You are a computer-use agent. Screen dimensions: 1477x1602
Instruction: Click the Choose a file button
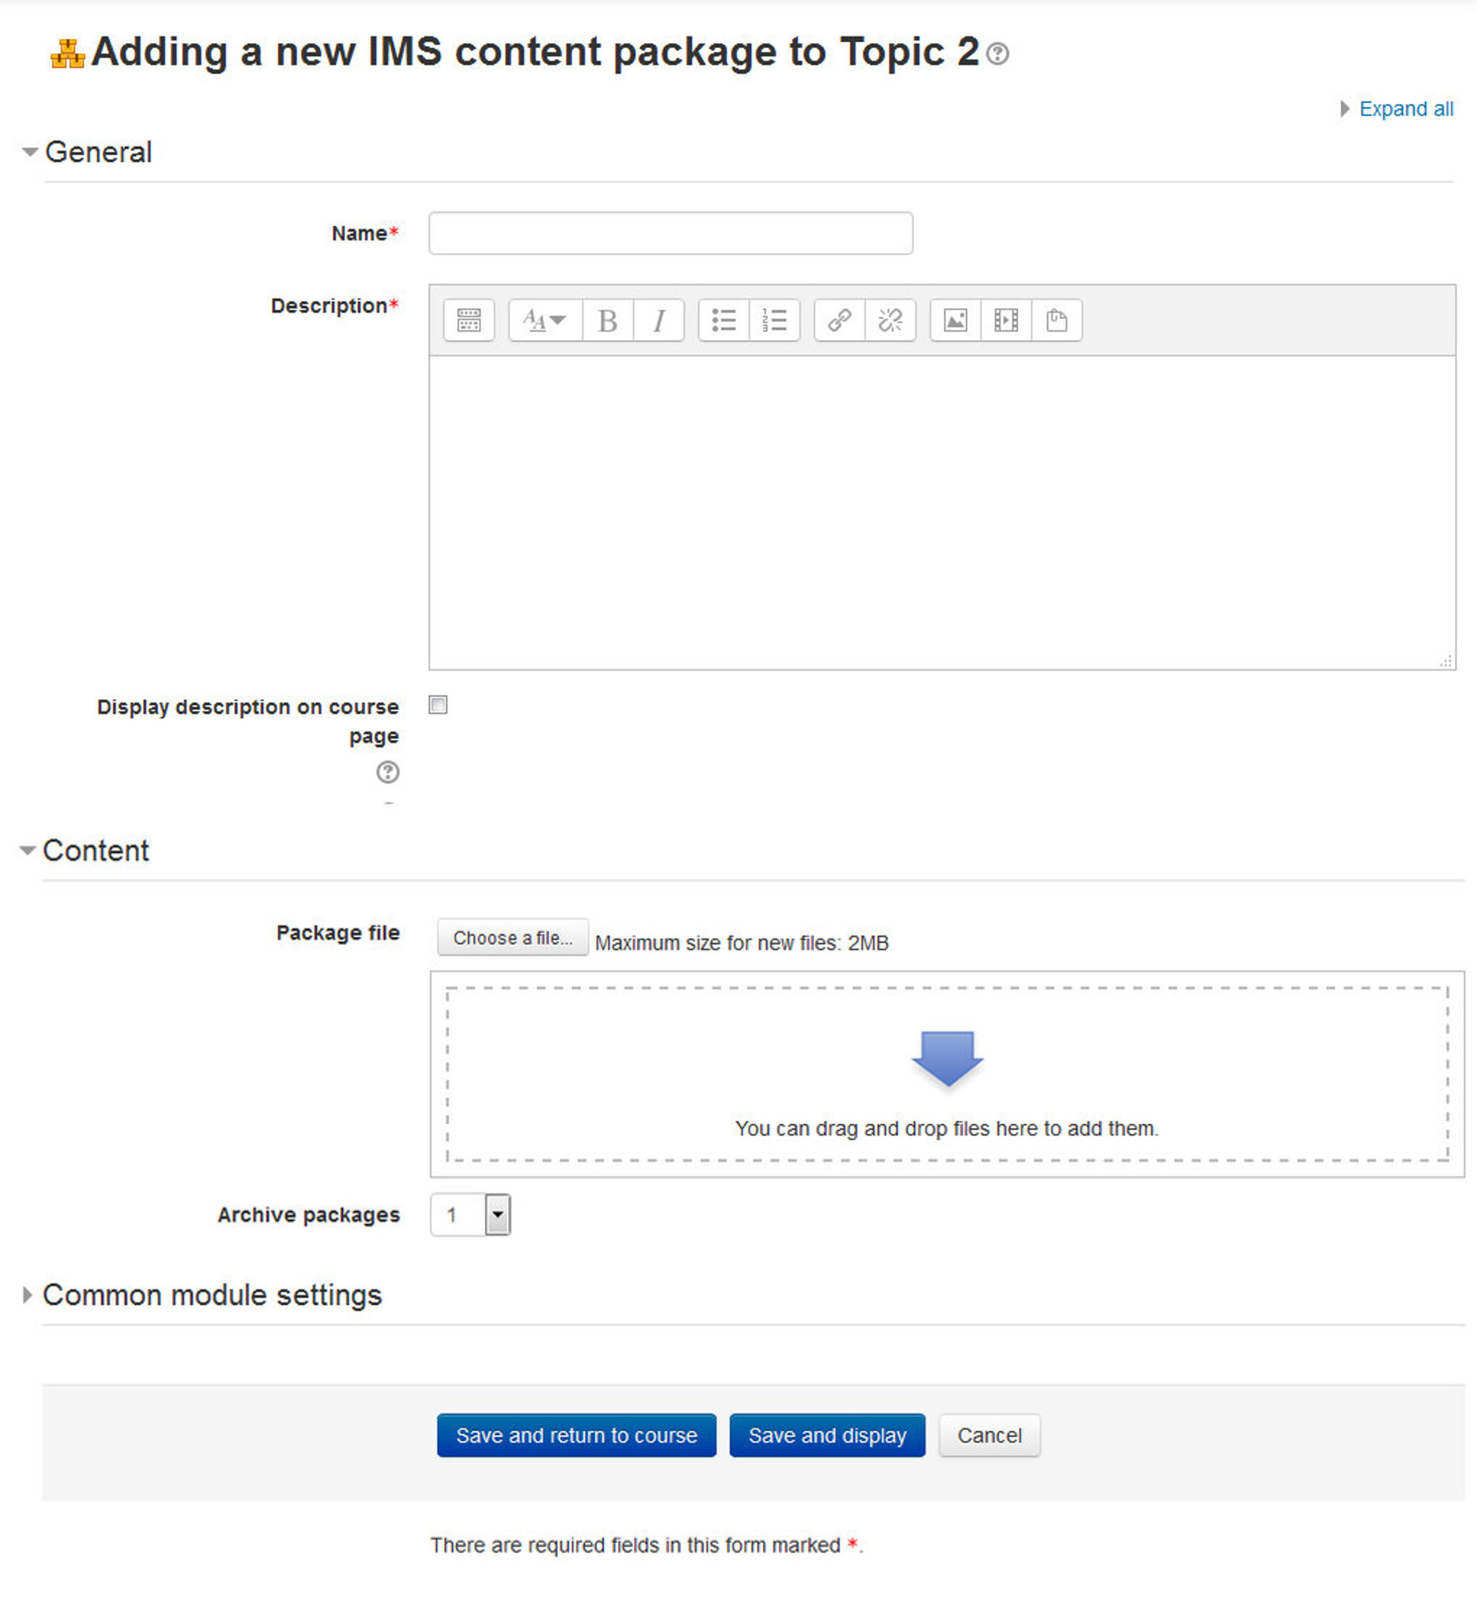coord(513,937)
